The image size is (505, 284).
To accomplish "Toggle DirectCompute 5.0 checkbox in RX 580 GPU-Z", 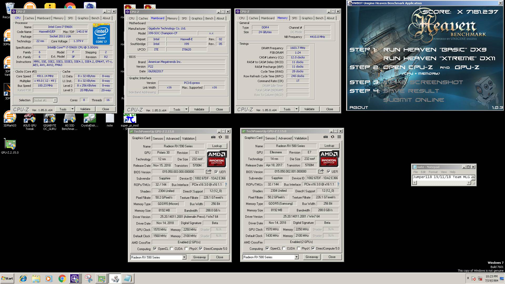I will [x=313, y=248].
